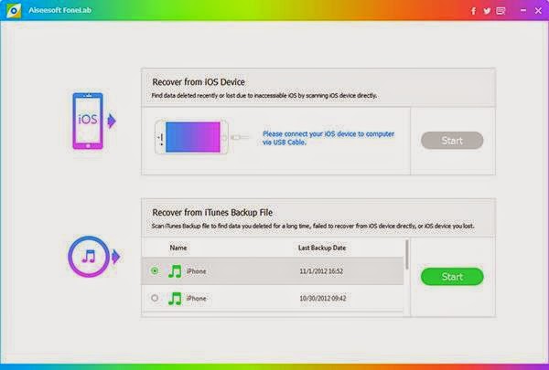Click the green Start button for iTunes backup
This screenshot has width=549, height=370.
coord(452,277)
